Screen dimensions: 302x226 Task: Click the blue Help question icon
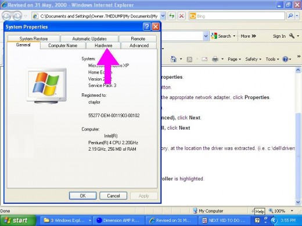[285, 59]
